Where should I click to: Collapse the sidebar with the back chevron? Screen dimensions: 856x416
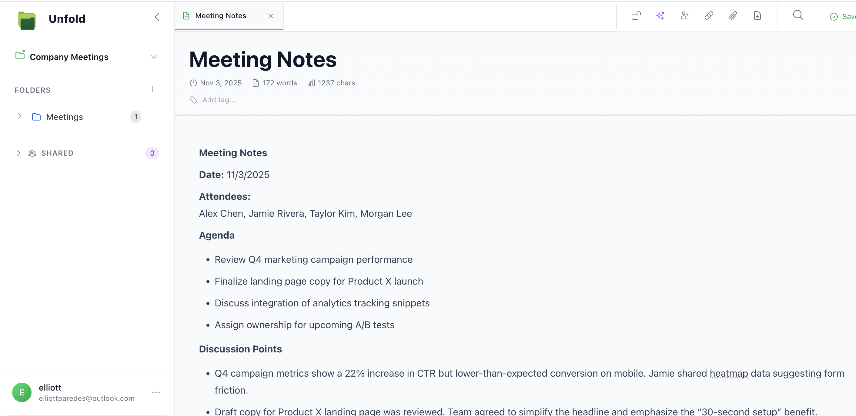(x=157, y=17)
